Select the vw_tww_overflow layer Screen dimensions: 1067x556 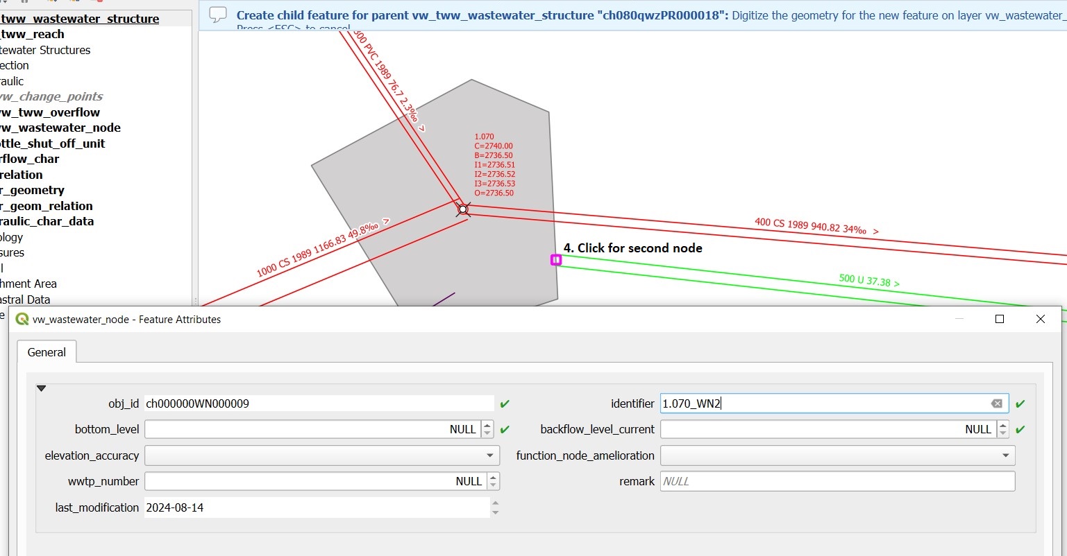[x=50, y=112]
